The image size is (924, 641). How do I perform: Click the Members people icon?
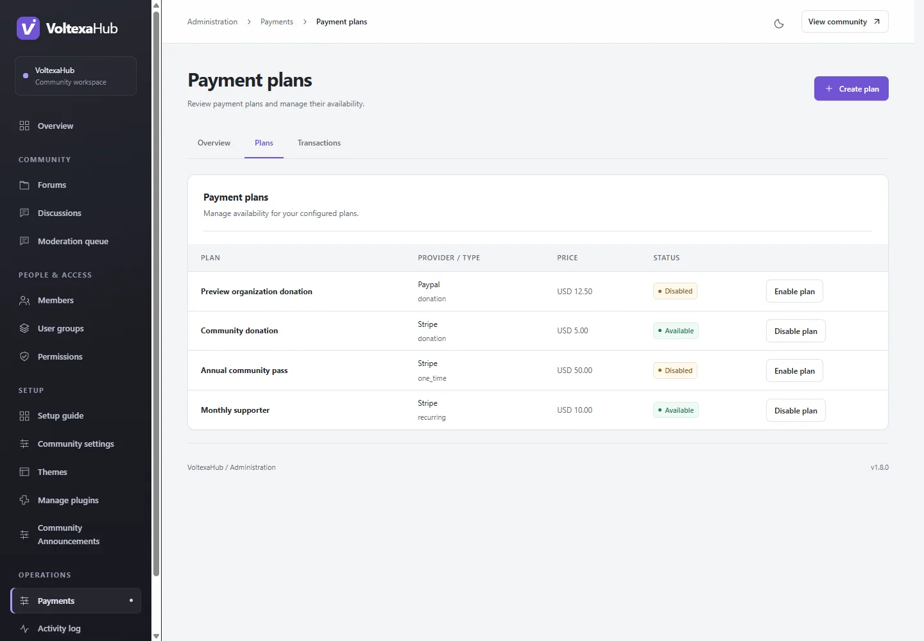24,300
